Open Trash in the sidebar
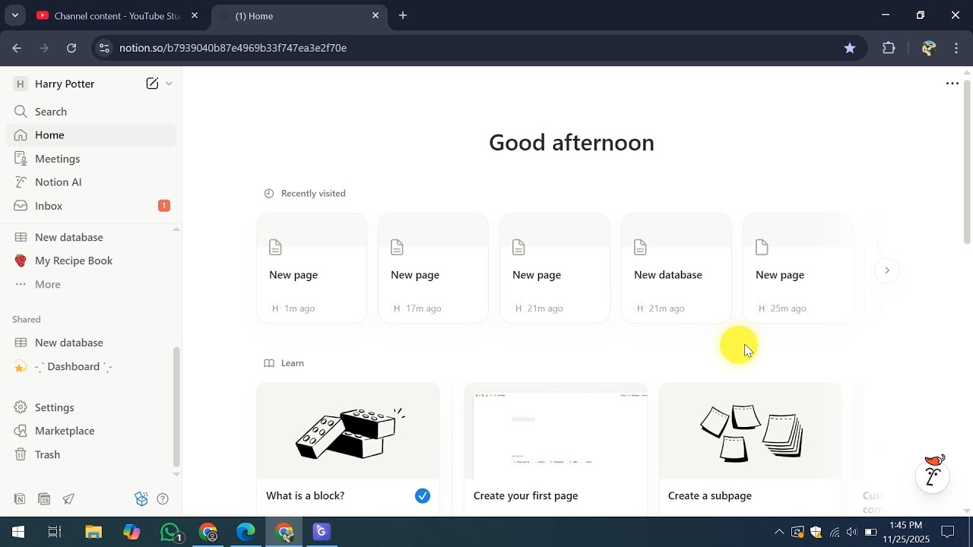Viewport: 973px width, 547px height. 91,454
